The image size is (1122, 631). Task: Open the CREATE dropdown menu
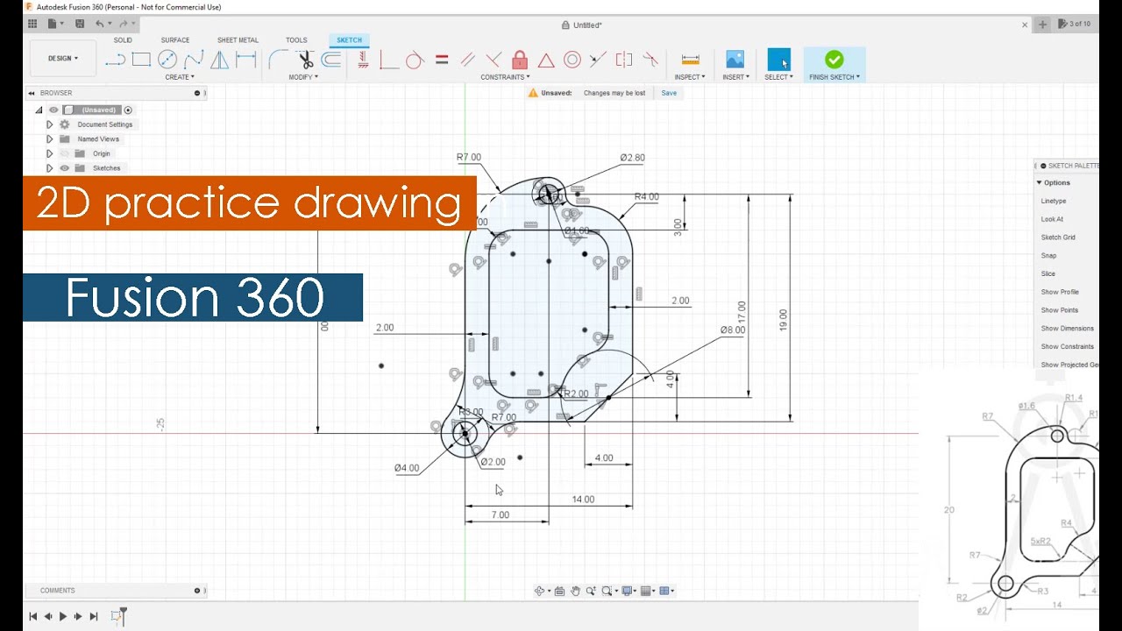coord(180,77)
